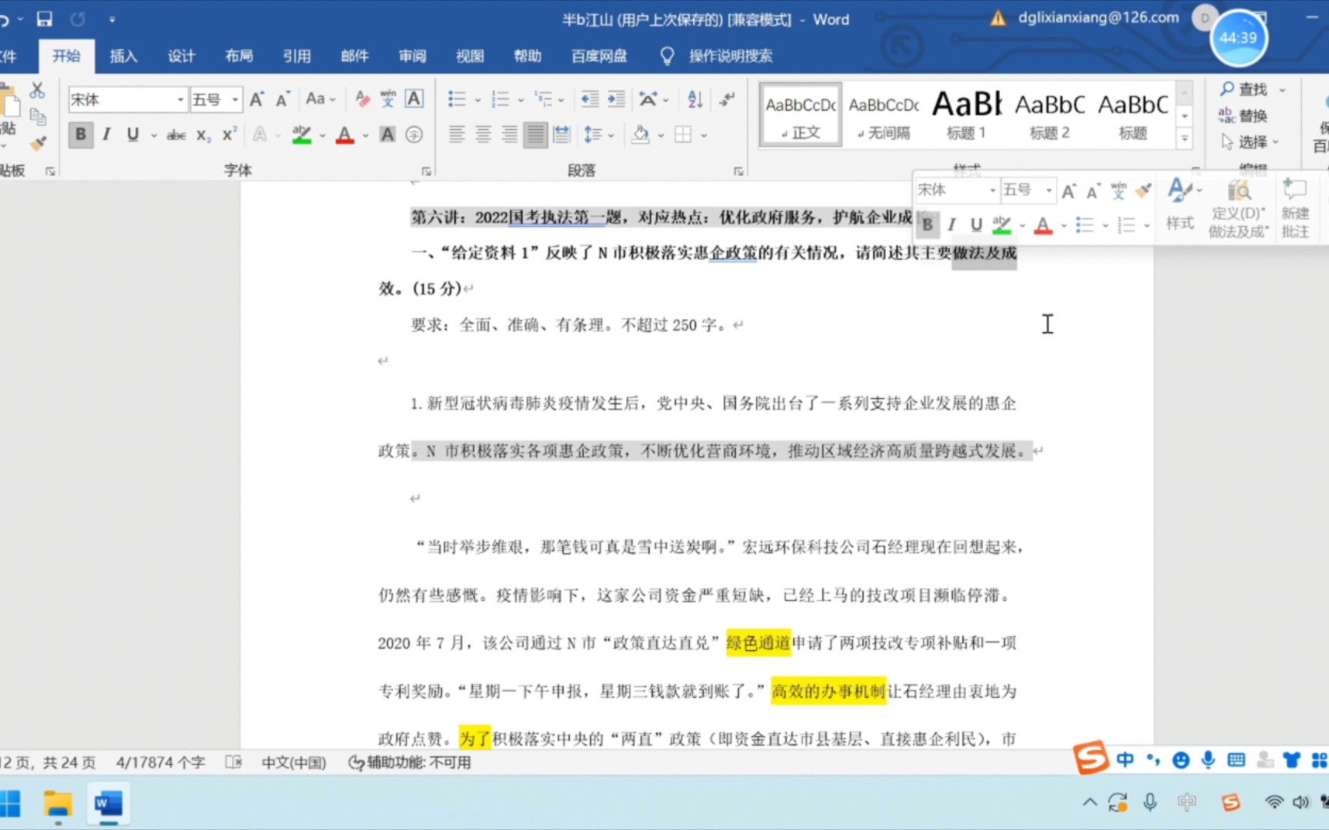This screenshot has width=1329, height=830.
Task: Click the Save icon in title bar
Action: pos(45,19)
